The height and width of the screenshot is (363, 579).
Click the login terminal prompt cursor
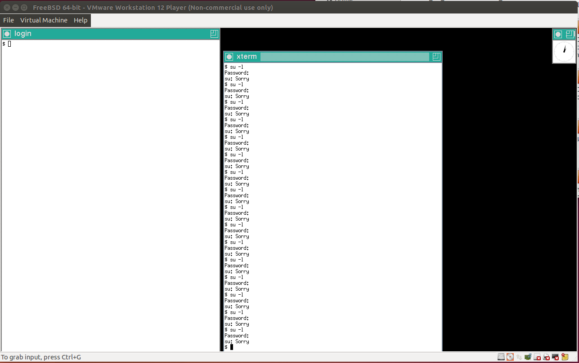[x=9, y=44]
